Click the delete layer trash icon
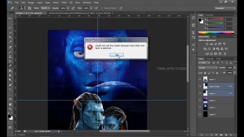Viewport: 244px width, 137px height. click(x=231, y=135)
